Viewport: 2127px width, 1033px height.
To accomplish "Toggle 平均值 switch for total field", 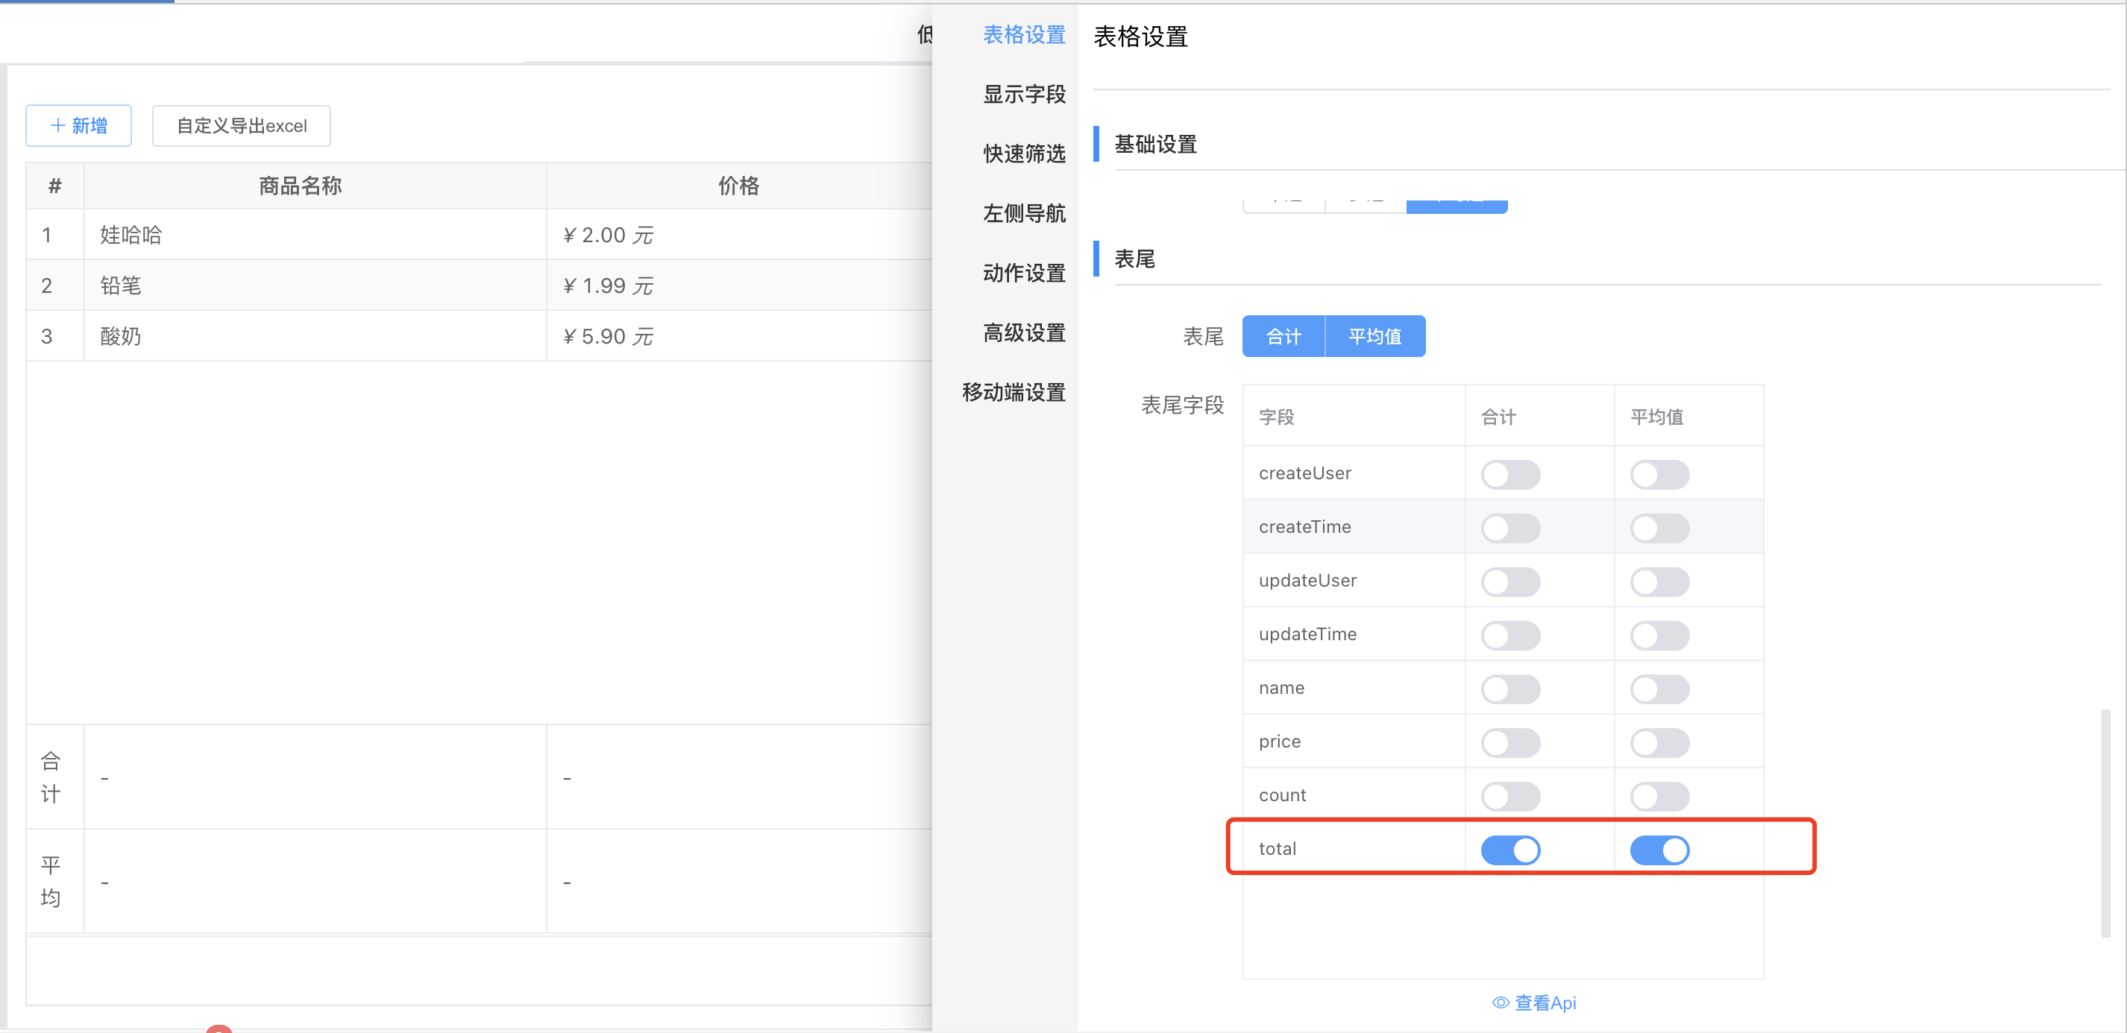I will pos(1658,850).
